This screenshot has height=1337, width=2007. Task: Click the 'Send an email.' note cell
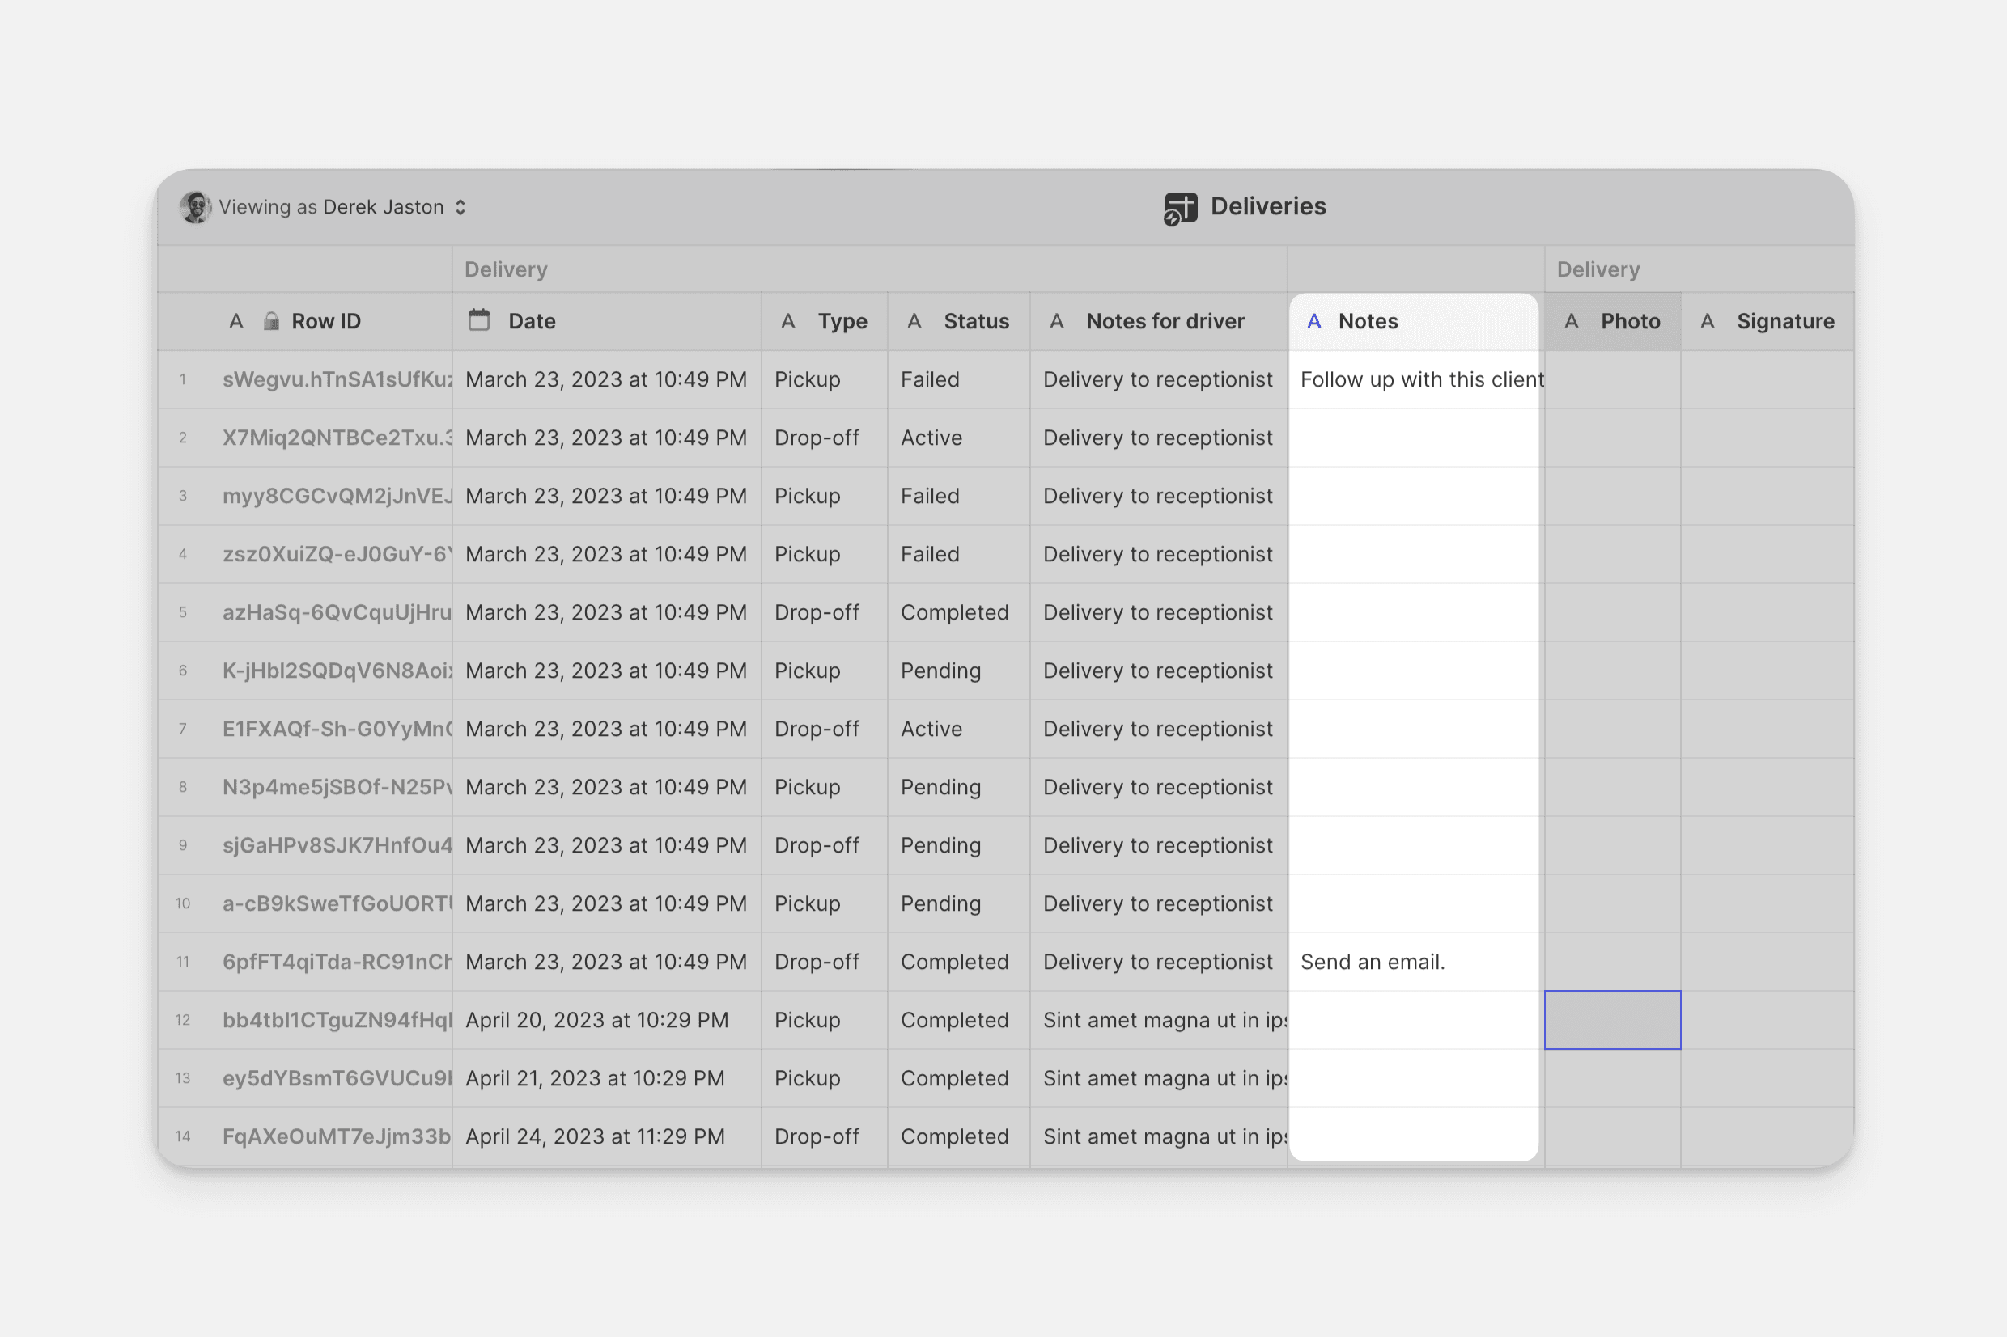click(x=1373, y=962)
